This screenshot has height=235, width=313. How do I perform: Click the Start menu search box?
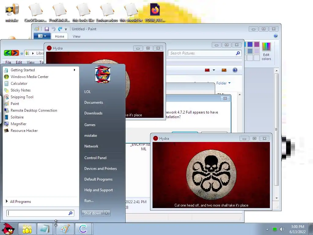[40, 213]
